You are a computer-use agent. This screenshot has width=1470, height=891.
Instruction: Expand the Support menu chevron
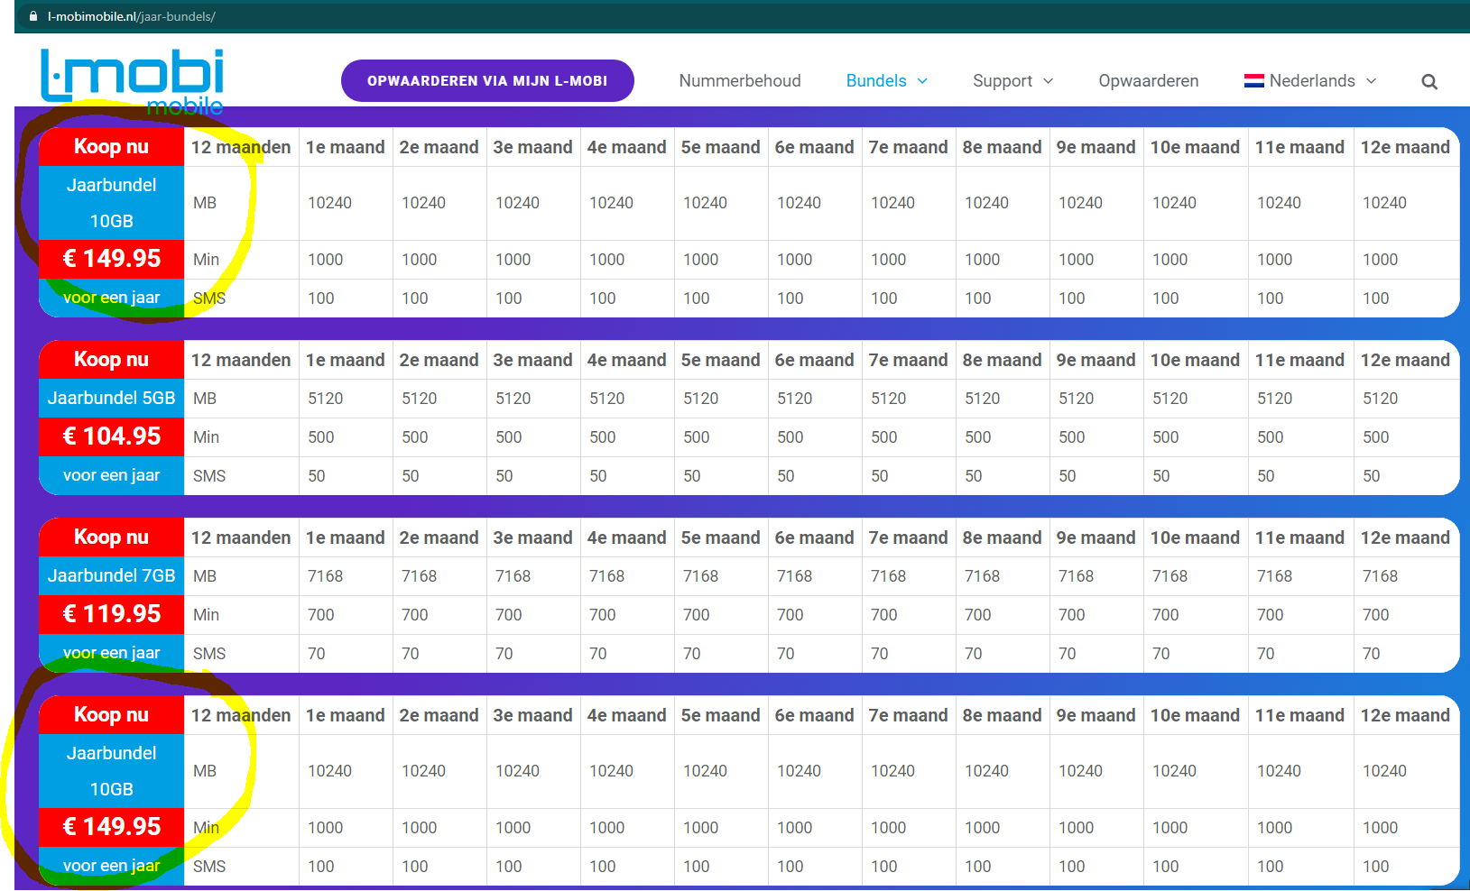click(x=1049, y=81)
